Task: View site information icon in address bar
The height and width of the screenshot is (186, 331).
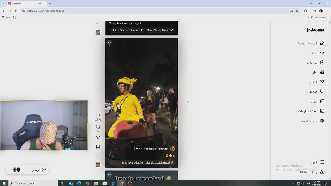Action: (x=23, y=11)
